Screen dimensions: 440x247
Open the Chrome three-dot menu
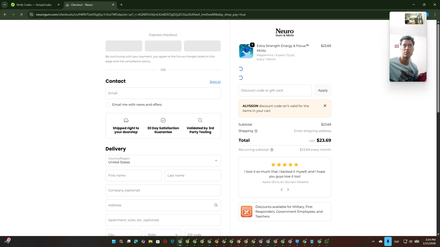435,14
